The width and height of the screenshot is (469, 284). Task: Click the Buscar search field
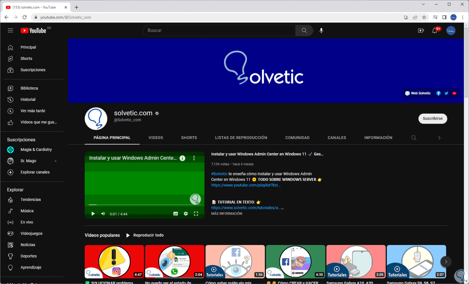(x=219, y=30)
